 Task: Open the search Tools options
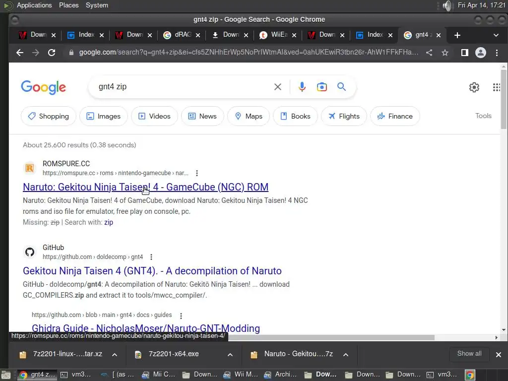pos(483,116)
